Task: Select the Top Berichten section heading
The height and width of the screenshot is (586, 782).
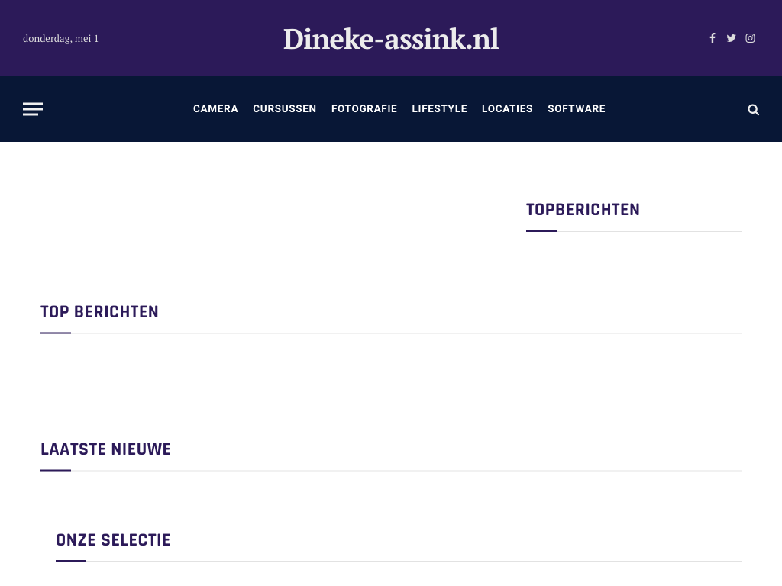Action: pos(99,312)
